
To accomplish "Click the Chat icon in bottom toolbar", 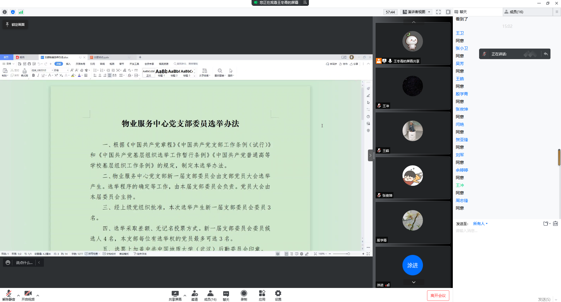I will click(x=226, y=294).
